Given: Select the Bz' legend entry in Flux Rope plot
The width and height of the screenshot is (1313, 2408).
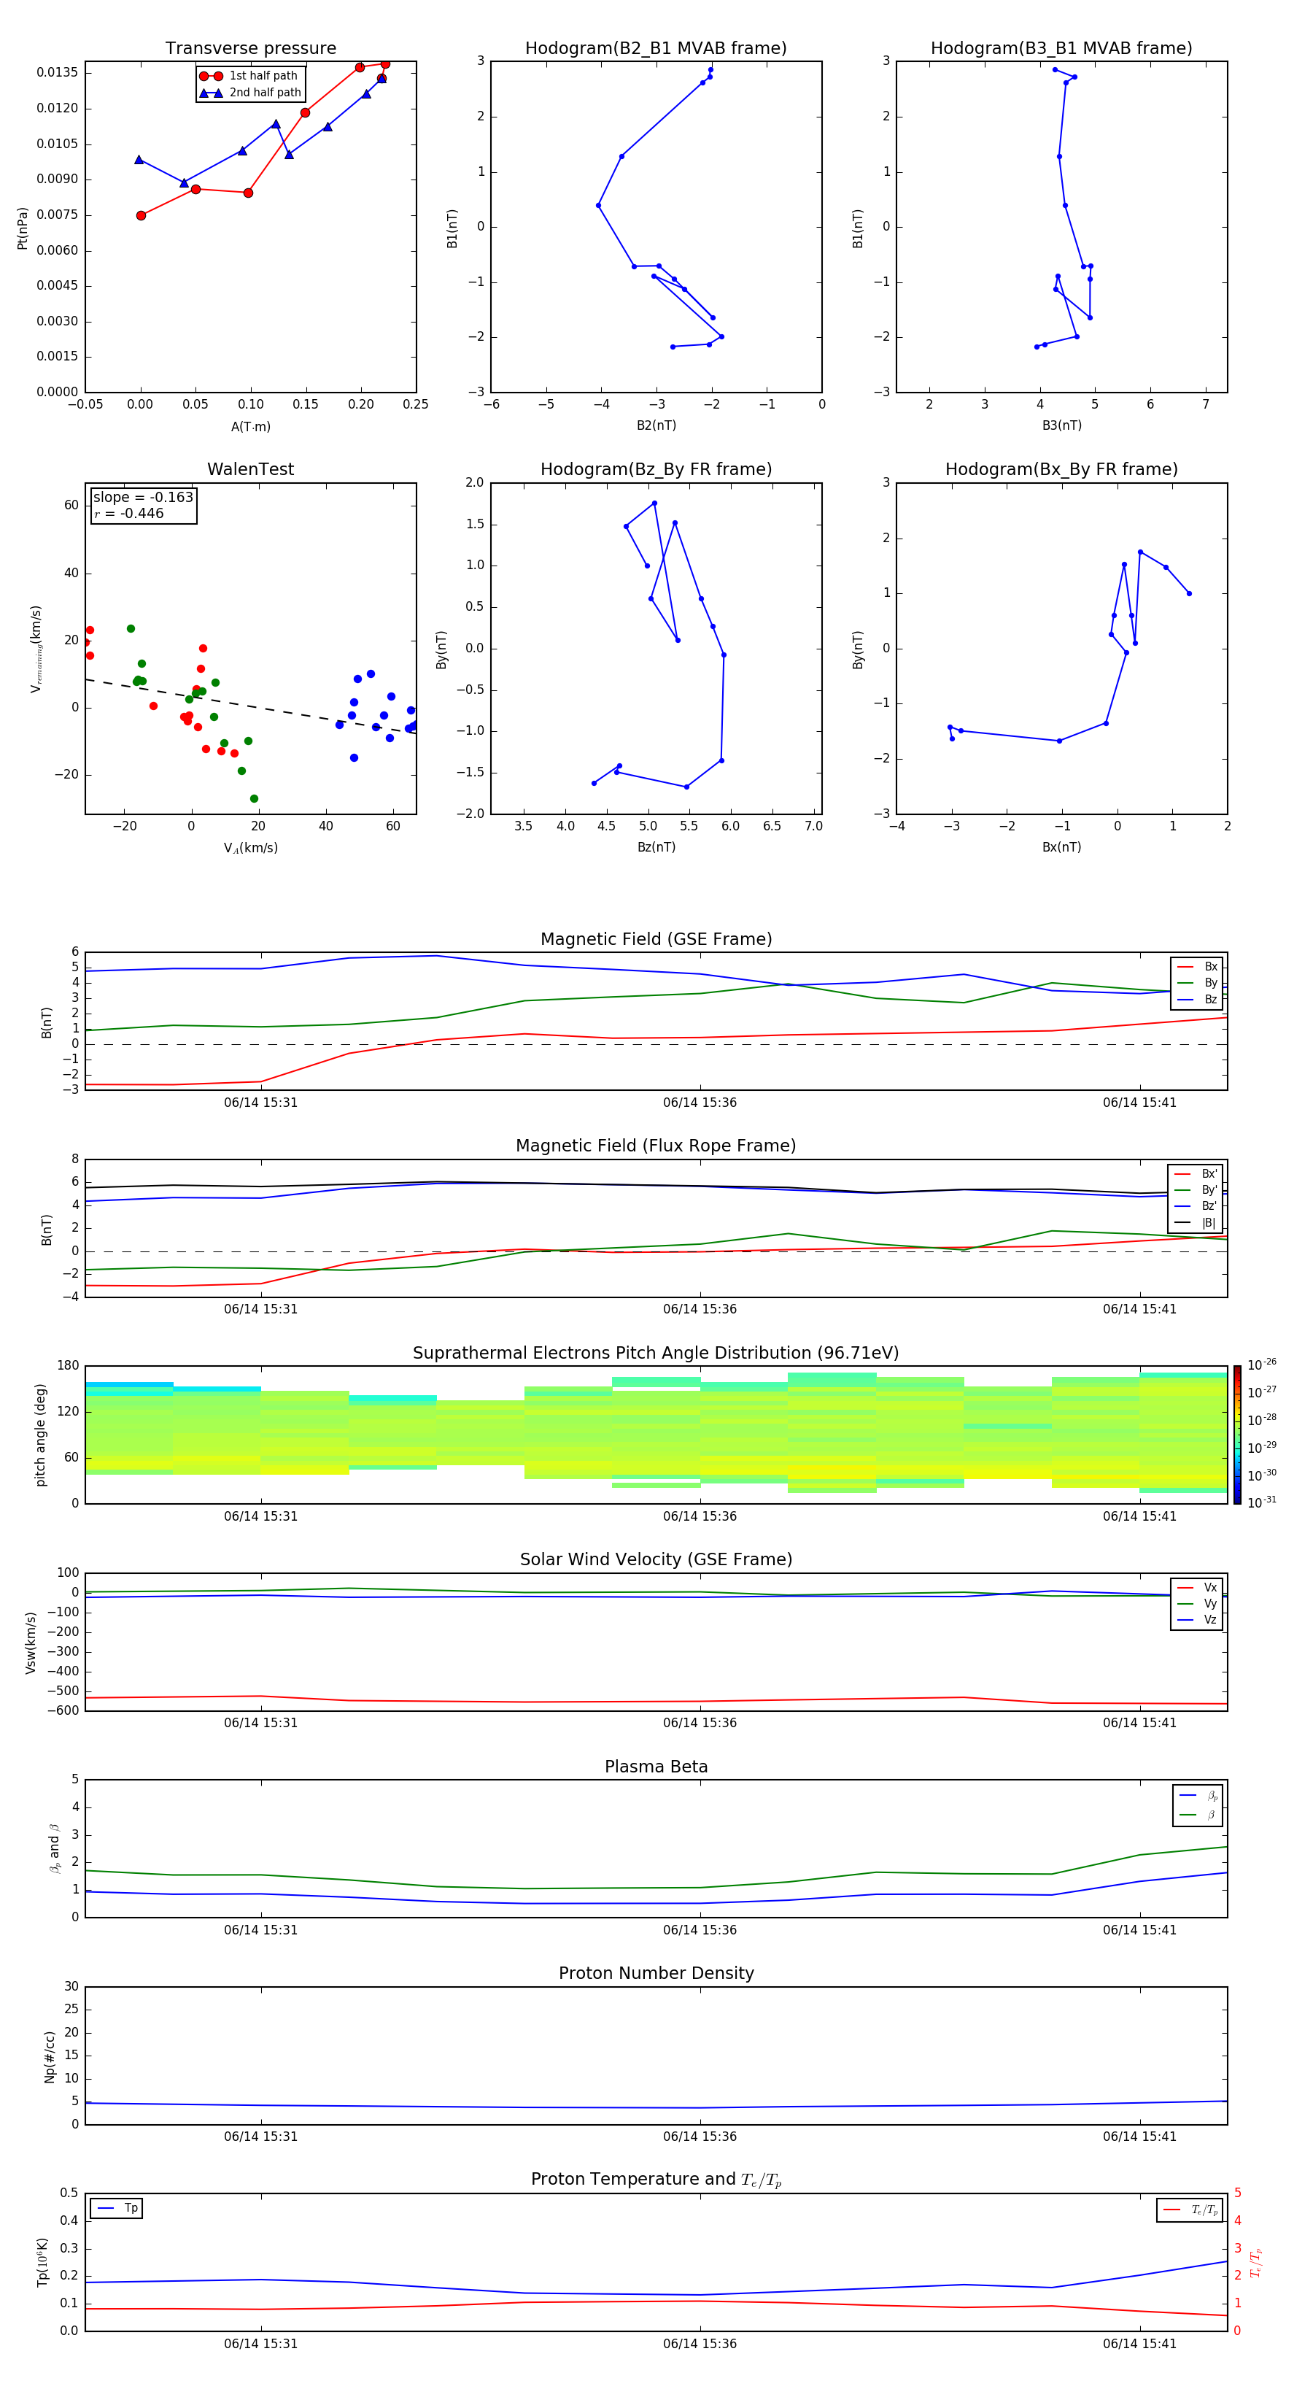Looking at the screenshot, I should [1196, 1207].
